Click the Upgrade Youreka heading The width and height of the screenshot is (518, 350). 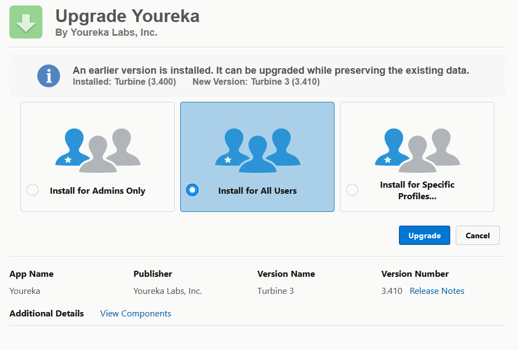point(127,16)
